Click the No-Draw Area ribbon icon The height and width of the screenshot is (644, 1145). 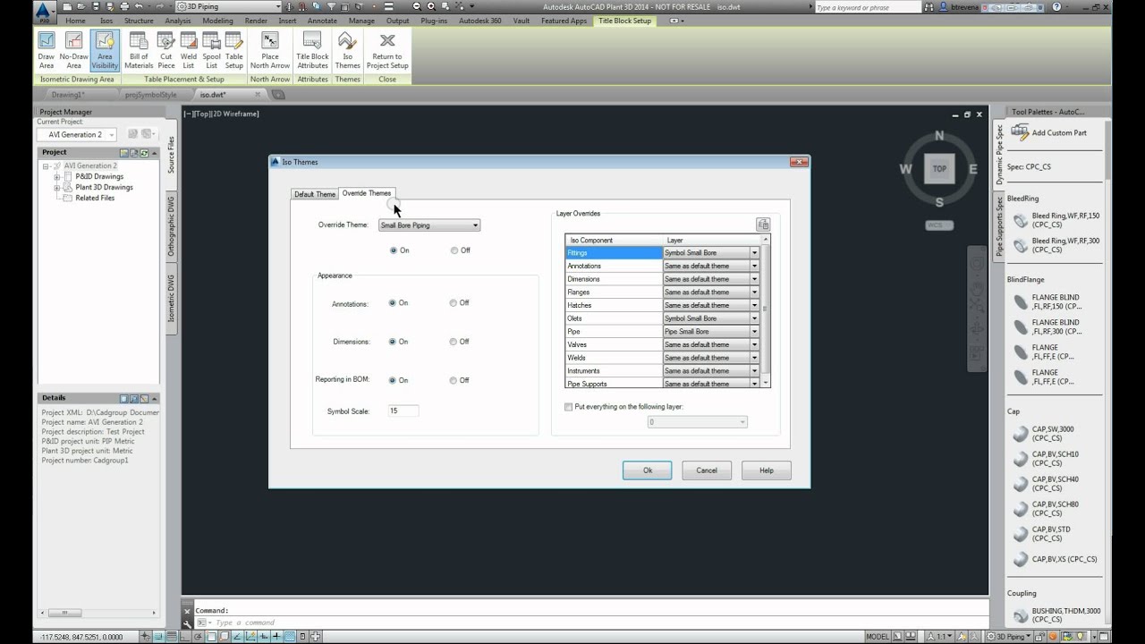(73, 50)
